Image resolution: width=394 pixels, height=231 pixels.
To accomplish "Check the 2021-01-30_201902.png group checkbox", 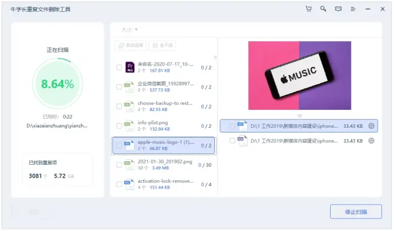I will pyautogui.click(x=119, y=165).
